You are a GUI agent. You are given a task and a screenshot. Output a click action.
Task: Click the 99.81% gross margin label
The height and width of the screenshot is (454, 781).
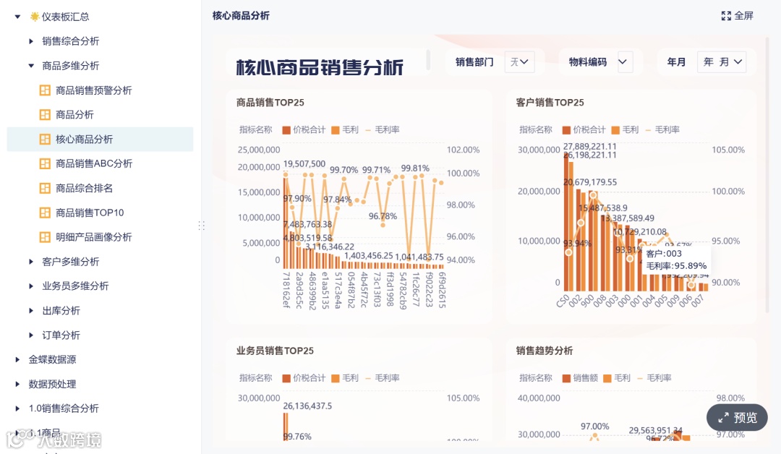point(415,168)
